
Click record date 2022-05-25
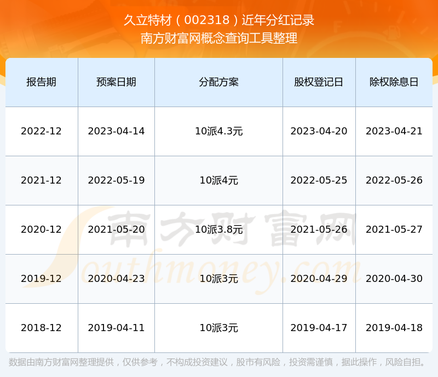(319, 180)
